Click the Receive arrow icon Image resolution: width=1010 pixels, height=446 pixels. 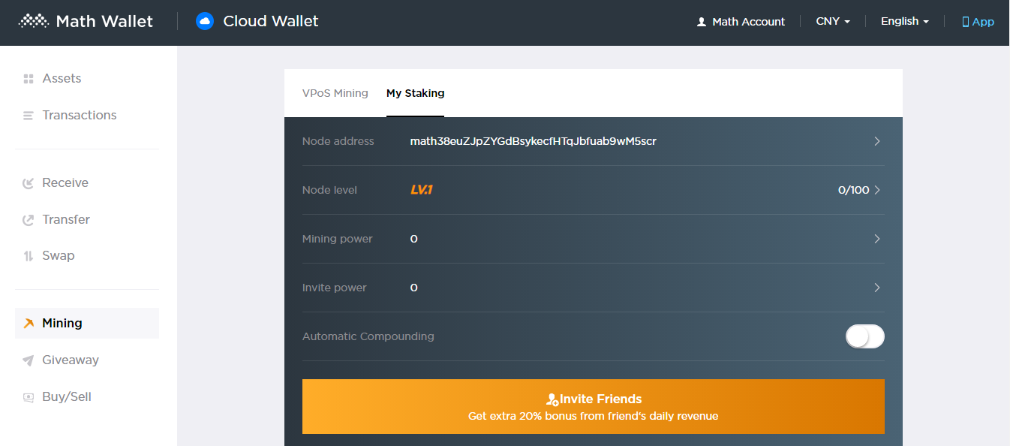pyautogui.click(x=29, y=183)
